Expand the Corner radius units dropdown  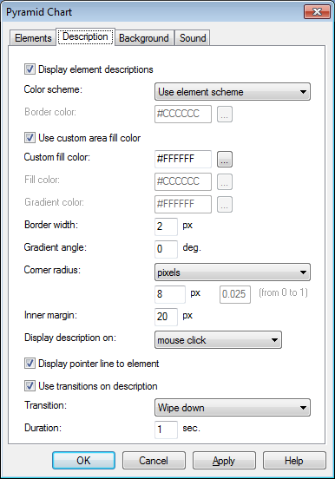pos(233,272)
